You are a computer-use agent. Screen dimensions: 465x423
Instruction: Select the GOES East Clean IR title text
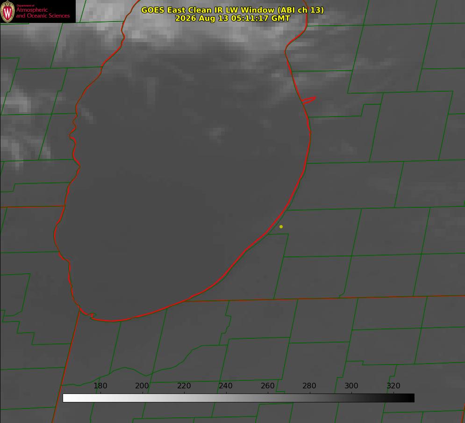(232, 10)
